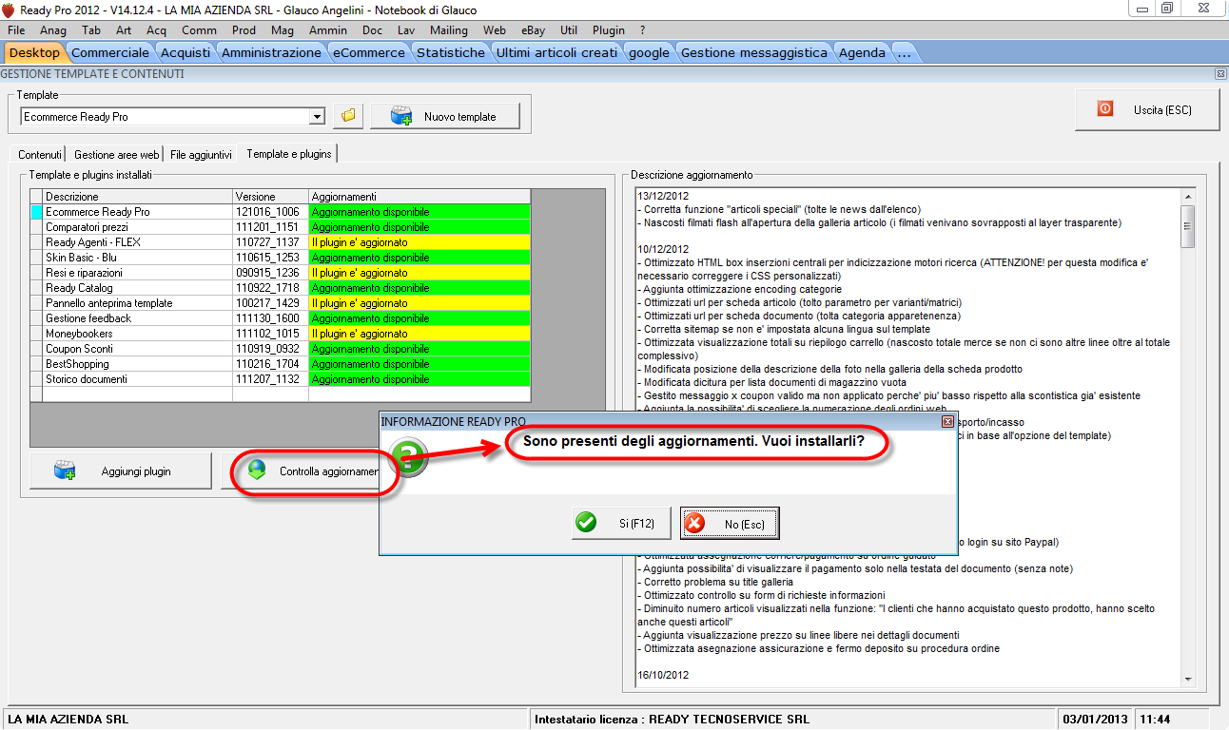The width and height of the screenshot is (1229, 730).
Task: Open the eBay menu
Action: 533,30
